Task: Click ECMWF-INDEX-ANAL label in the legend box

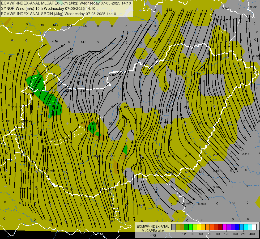Action: [x=153, y=227]
